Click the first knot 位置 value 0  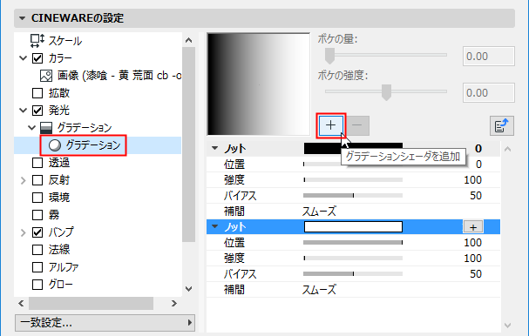(478, 165)
